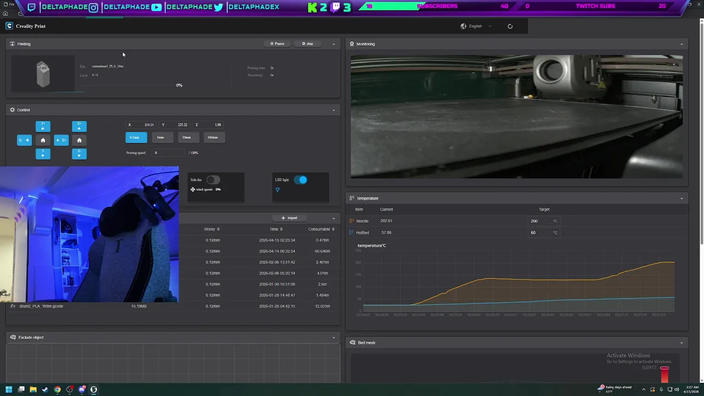
Task: Turn off the LED light switch
Action: (300, 180)
